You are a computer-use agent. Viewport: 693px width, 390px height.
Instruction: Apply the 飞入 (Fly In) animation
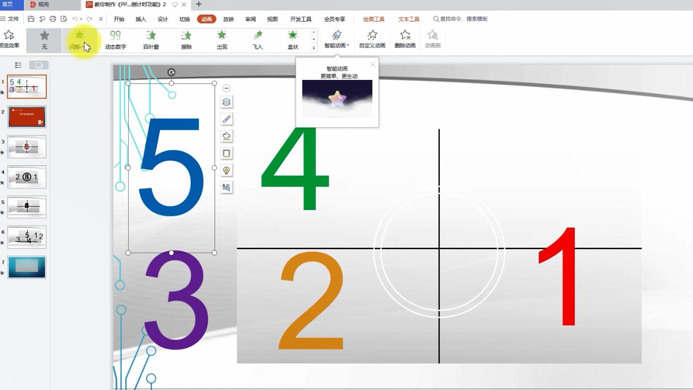click(x=257, y=40)
